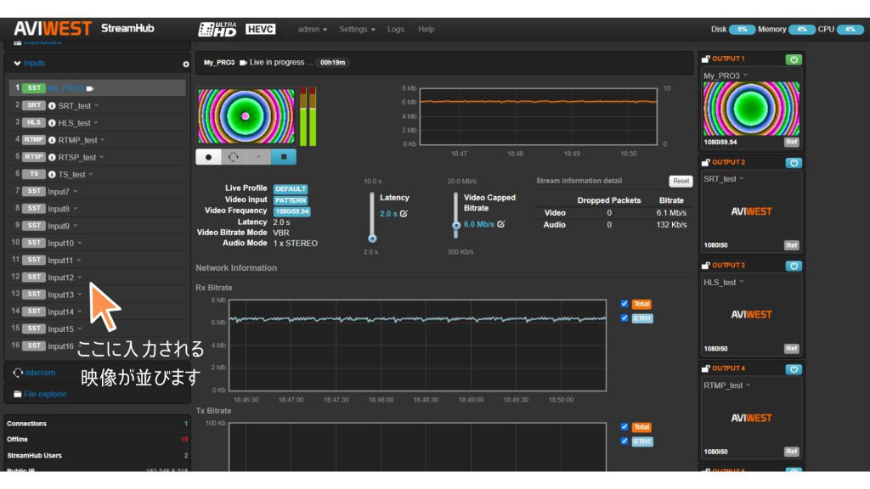The height and width of the screenshot is (489, 870).
Task: Click the SRT_test info icon
Action: (x=52, y=106)
